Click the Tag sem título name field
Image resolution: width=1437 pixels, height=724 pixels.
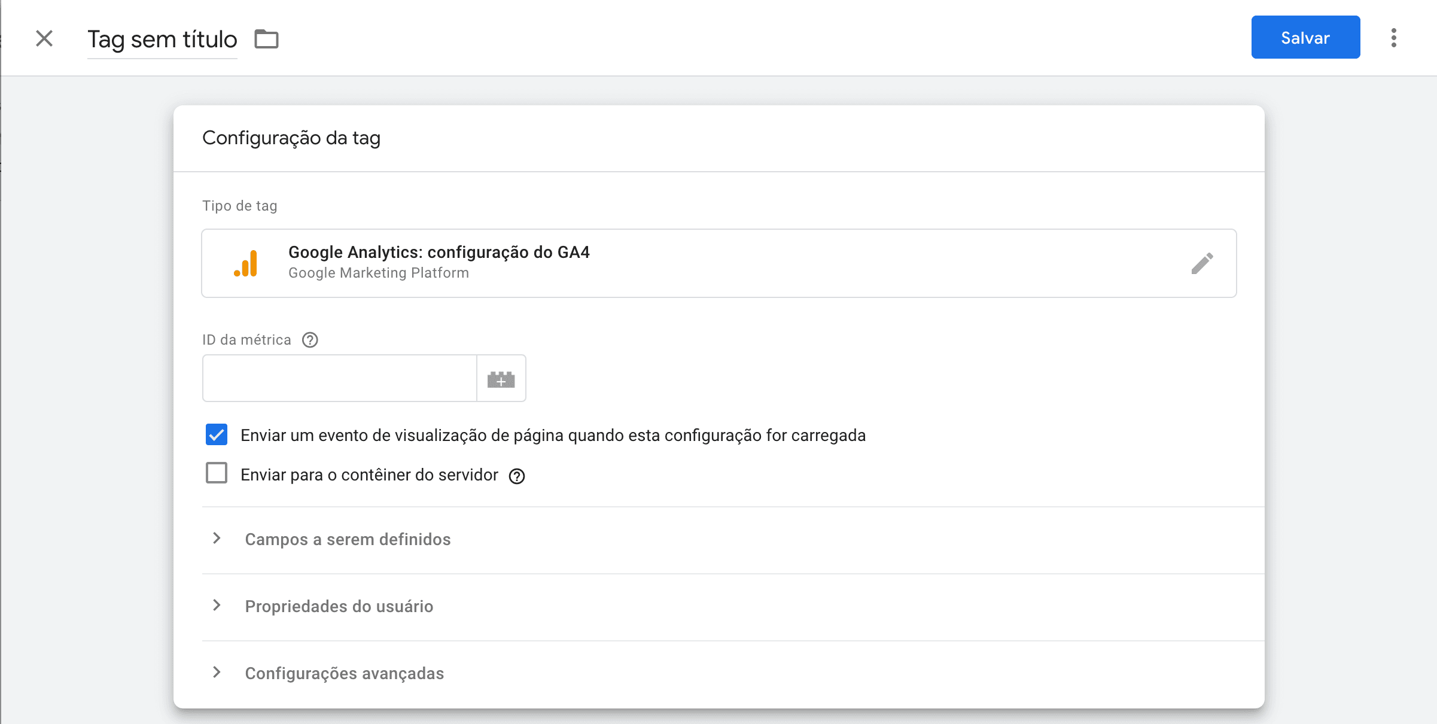tap(162, 39)
